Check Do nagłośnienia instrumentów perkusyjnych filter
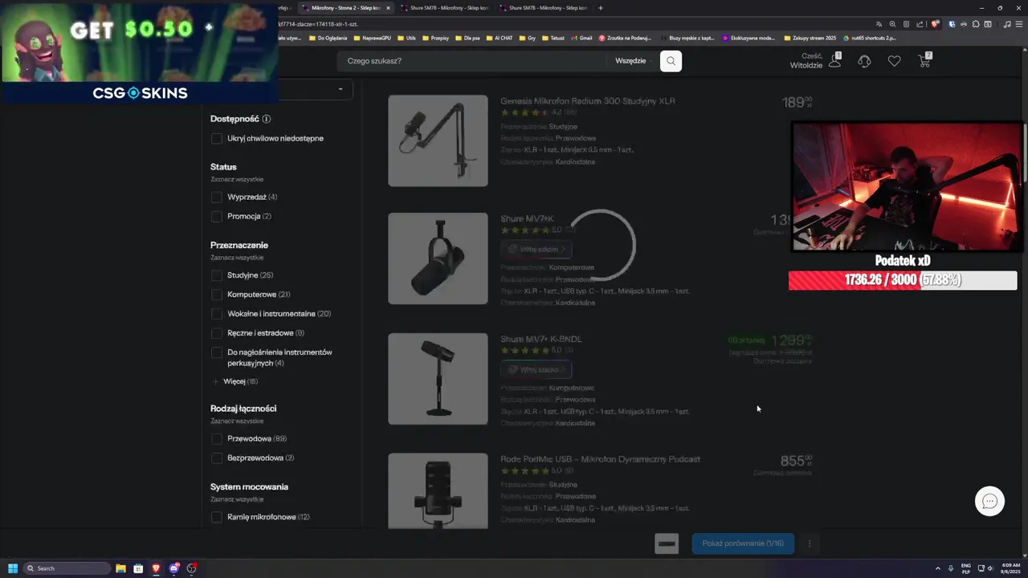The image size is (1028, 578). 216,352
